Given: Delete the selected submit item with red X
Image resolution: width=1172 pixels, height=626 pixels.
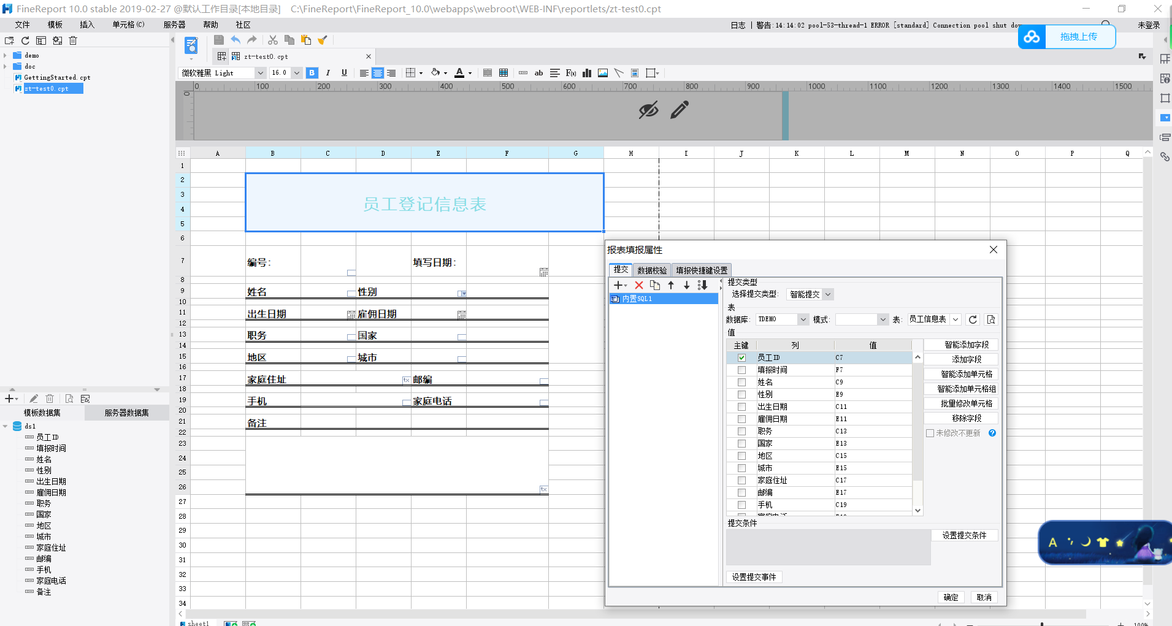Looking at the screenshot, I should (639, 285).
